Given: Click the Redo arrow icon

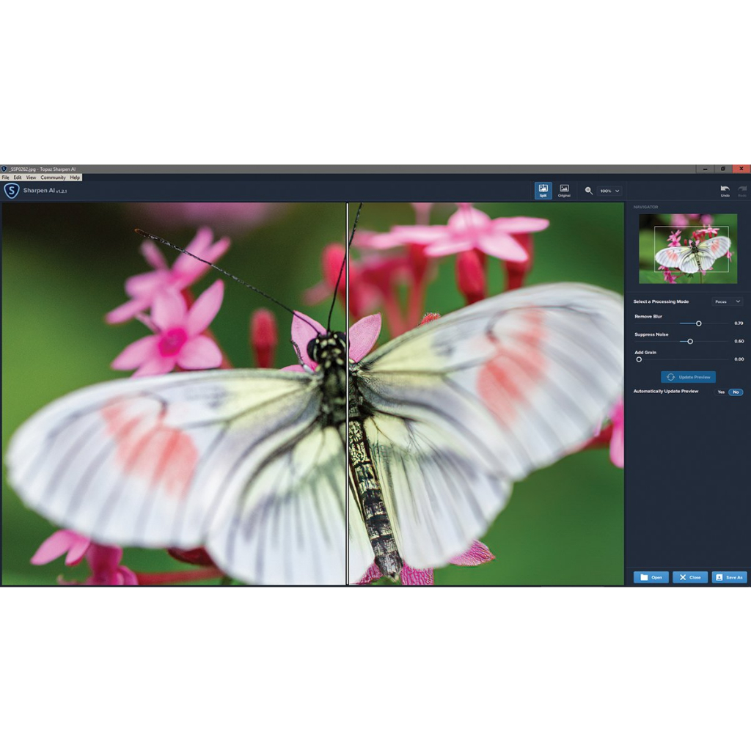Looking at the screenshot, I should pos(742,190).
